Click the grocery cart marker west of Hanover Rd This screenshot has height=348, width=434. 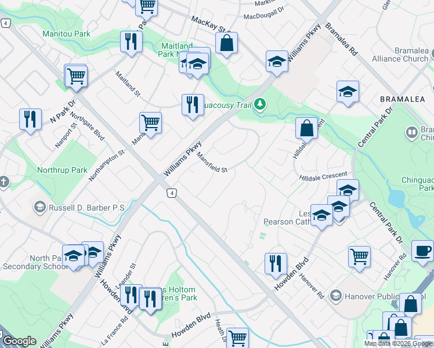pos(359,258)
